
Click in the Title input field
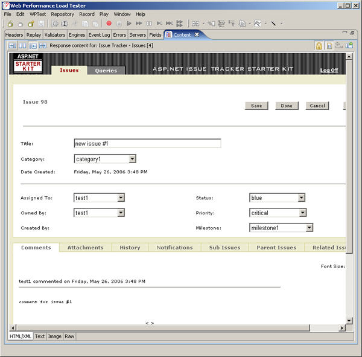(147, 143)
